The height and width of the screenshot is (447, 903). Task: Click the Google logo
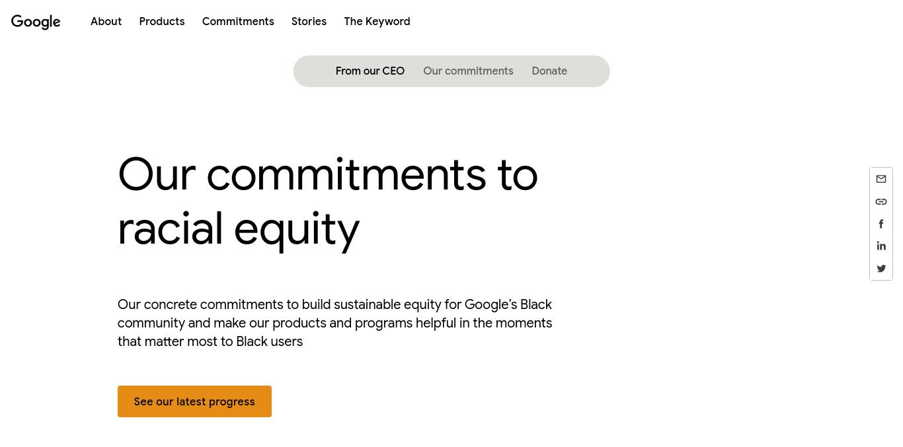(36, 22)
